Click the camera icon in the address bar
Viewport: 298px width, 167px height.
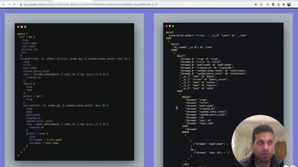tap(256, 4)
